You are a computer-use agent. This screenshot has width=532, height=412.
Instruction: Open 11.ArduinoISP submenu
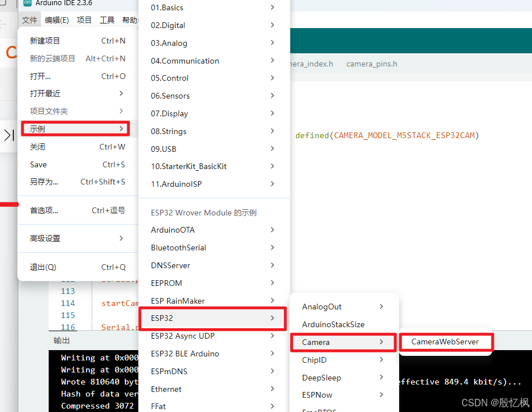click(214, 184)
